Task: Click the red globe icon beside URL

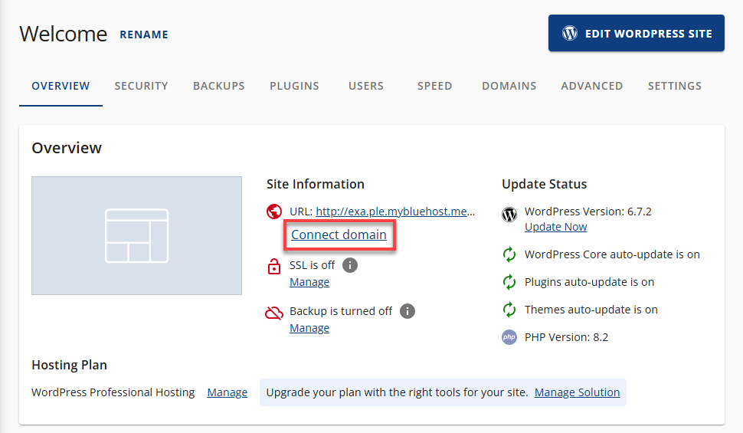Action: point(274,211)
